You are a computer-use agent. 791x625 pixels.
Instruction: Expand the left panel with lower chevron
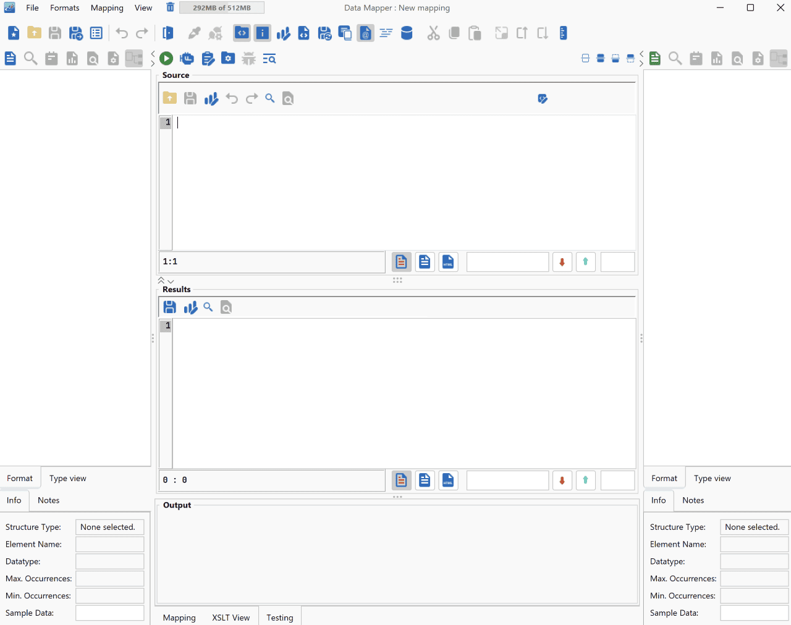click(153, 64)
